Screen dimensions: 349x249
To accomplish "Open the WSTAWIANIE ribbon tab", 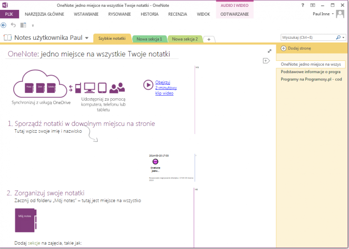I will tap(86, 14).
